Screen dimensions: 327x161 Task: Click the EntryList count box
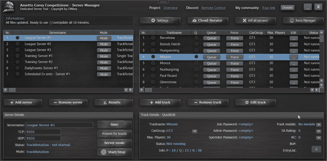pyautogui.click(x=316, y=149)
